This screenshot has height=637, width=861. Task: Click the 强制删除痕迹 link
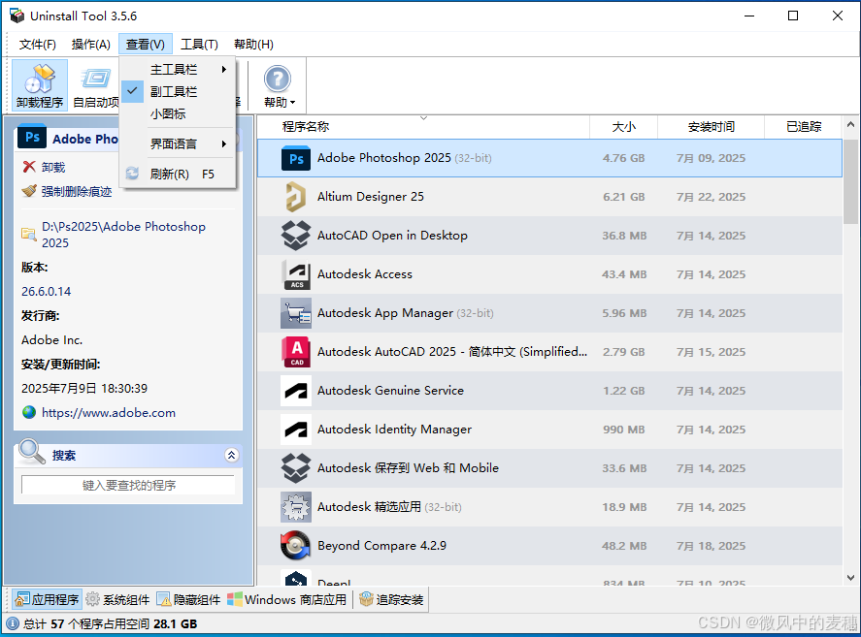tap(77, 191)
